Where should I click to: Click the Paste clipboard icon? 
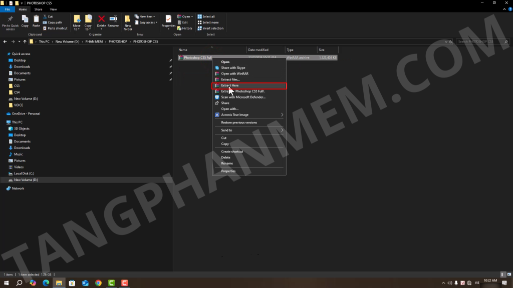click(x=36, y=20)
